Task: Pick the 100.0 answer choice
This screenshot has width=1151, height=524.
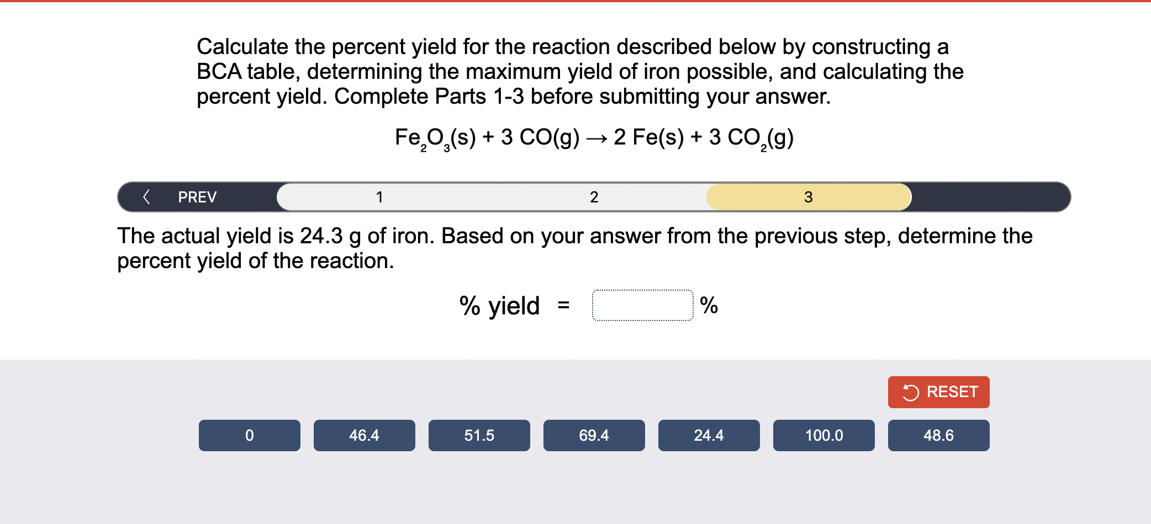Action: click(823, 435)
